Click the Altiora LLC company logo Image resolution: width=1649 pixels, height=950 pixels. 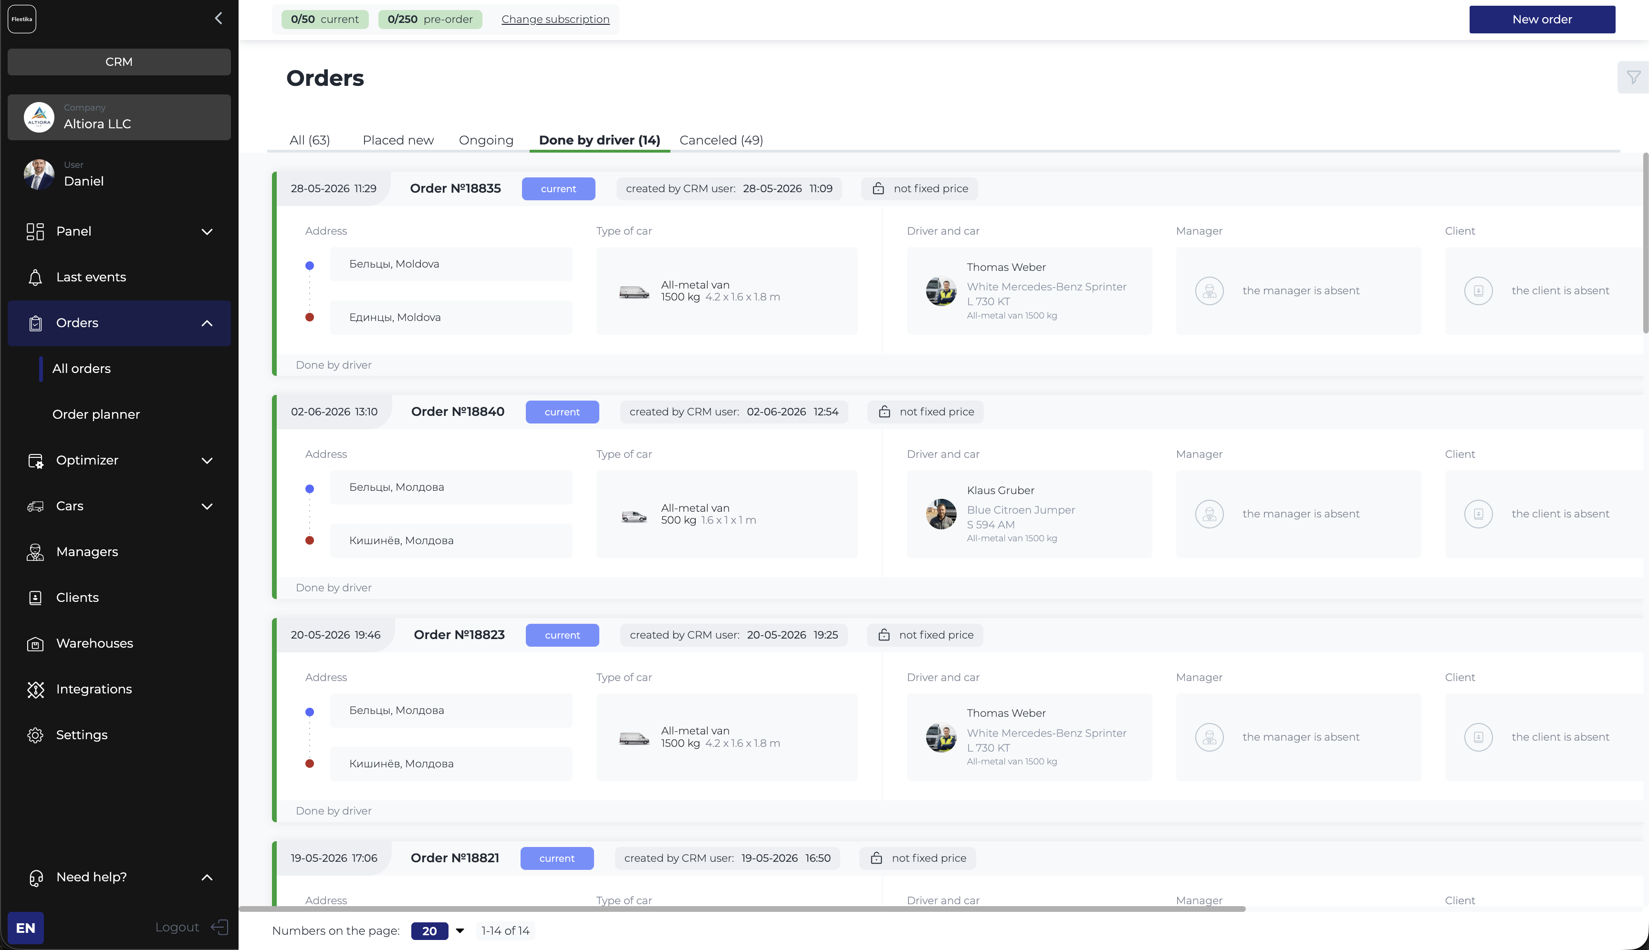[x=39, y=117]
